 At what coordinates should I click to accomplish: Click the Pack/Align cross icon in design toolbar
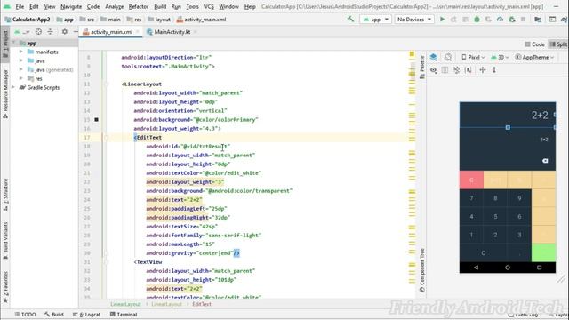coord(482,70)
